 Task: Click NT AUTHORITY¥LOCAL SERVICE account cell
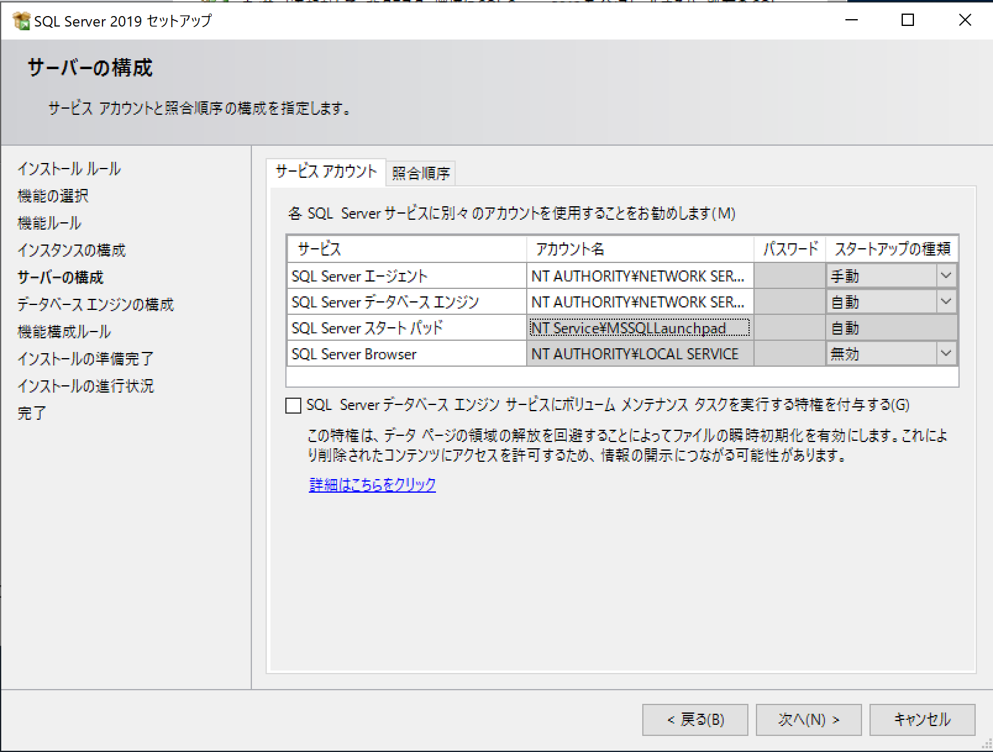coord(640,354)
